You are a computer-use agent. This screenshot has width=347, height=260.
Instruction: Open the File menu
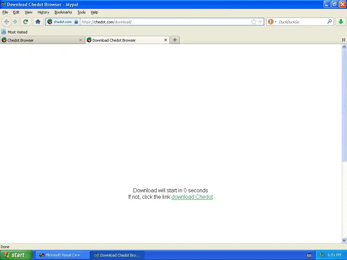coord(5,12)
